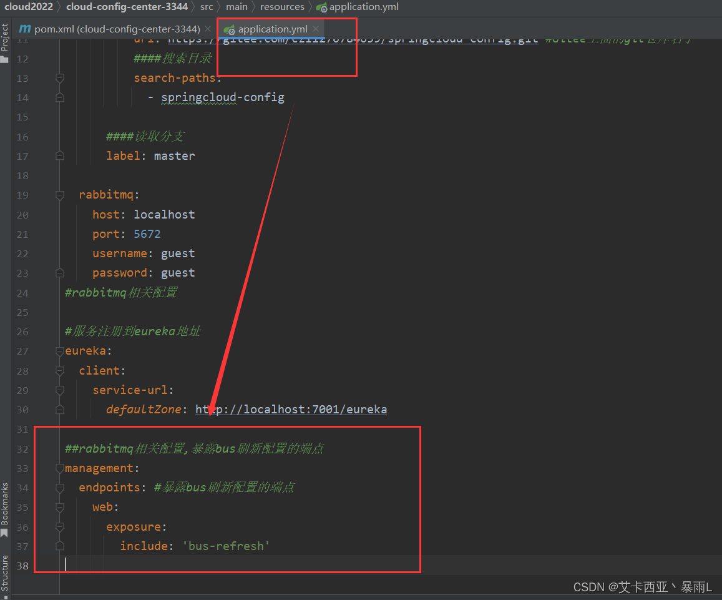Screen dimensions: 722x600
Task: Open the Project tool window
Action: coord(4,42)
